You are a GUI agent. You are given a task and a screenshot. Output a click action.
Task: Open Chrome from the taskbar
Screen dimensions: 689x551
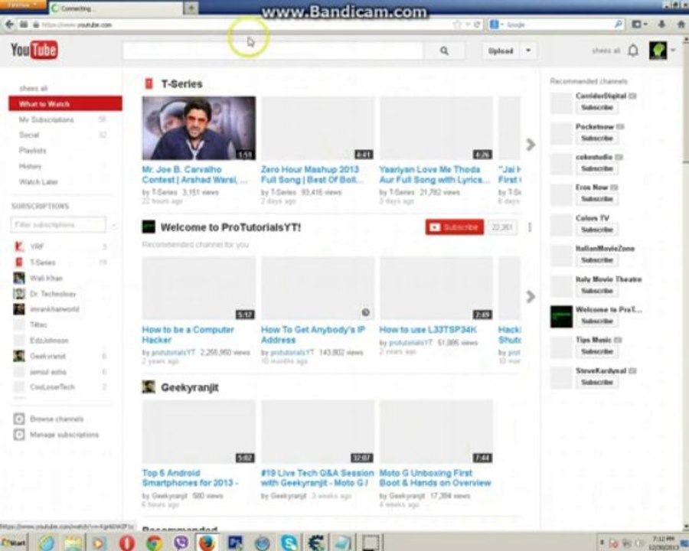(x=154, y=543)
